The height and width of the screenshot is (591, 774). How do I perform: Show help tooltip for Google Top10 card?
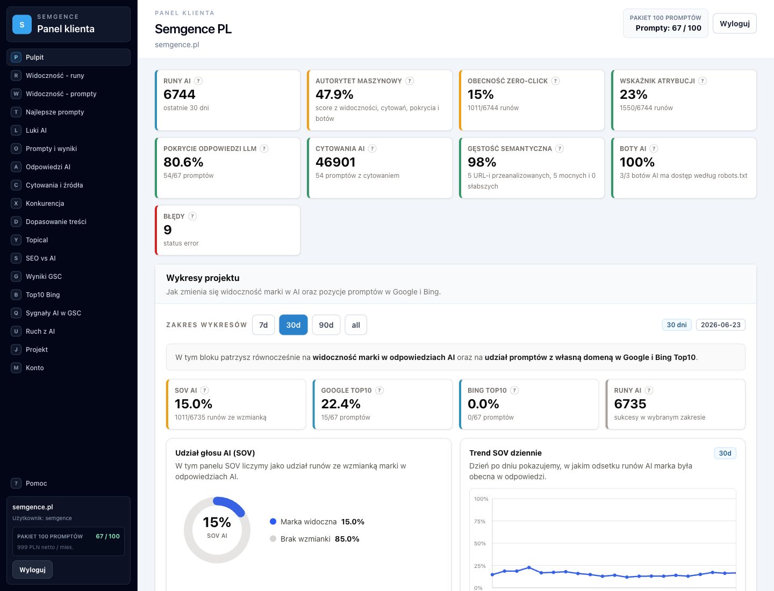379,391
